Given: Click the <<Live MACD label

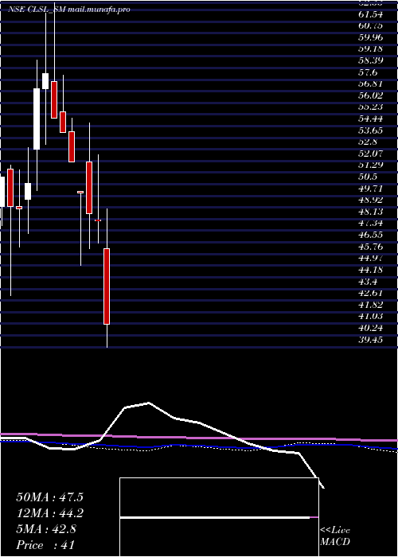Looking at the screenshot, I should [335, 536].
